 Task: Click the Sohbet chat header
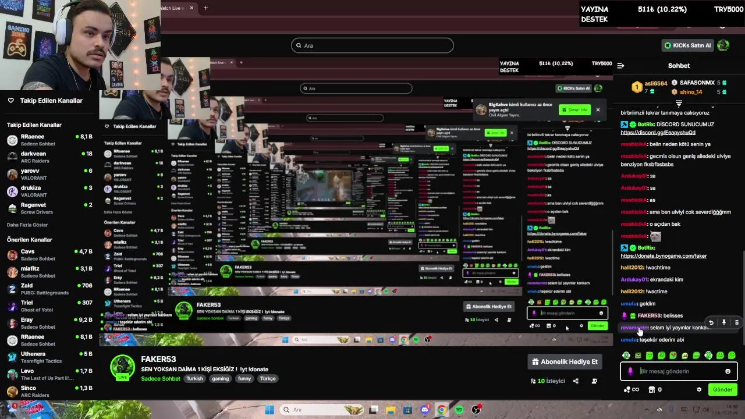[x=679, y=66]
